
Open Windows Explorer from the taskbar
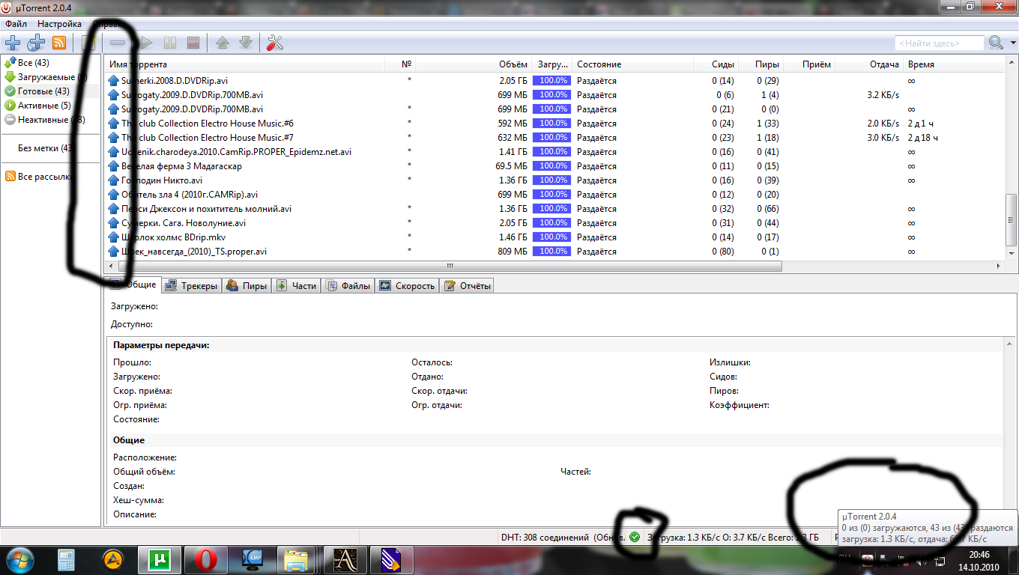click(x=296, y=559)
